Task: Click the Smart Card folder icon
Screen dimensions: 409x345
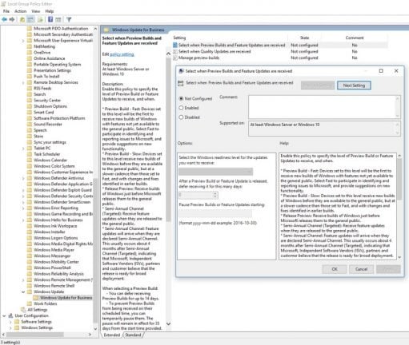Action: pos(30,112)
